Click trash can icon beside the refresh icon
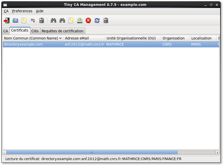 (106, 20)
